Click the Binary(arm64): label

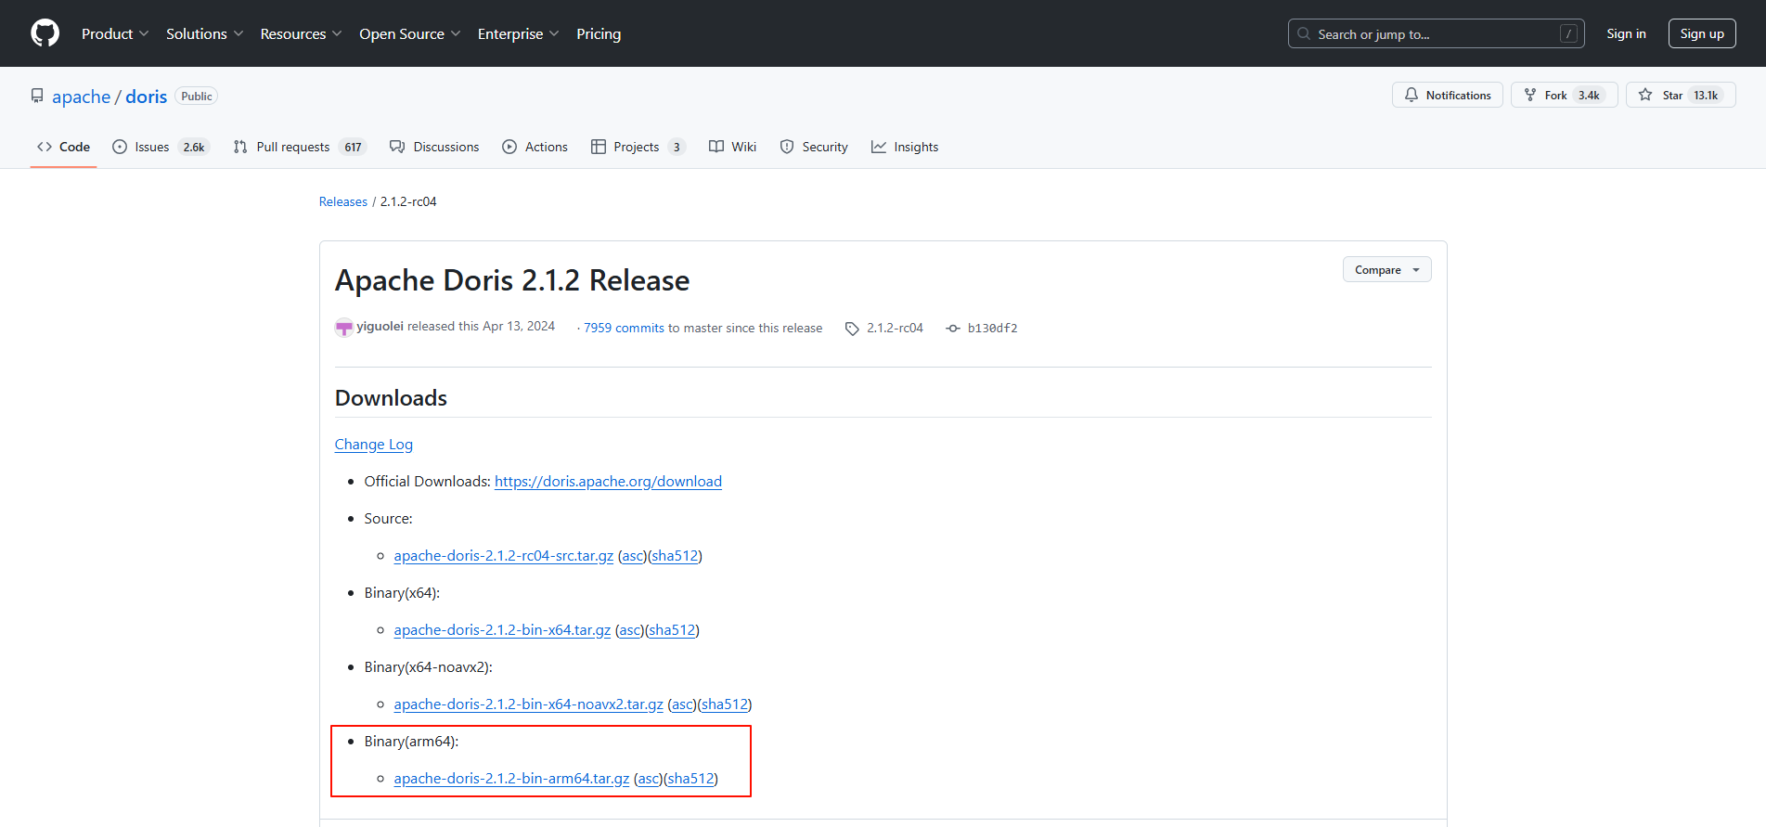pyautogui.click(x=411, y=742)
